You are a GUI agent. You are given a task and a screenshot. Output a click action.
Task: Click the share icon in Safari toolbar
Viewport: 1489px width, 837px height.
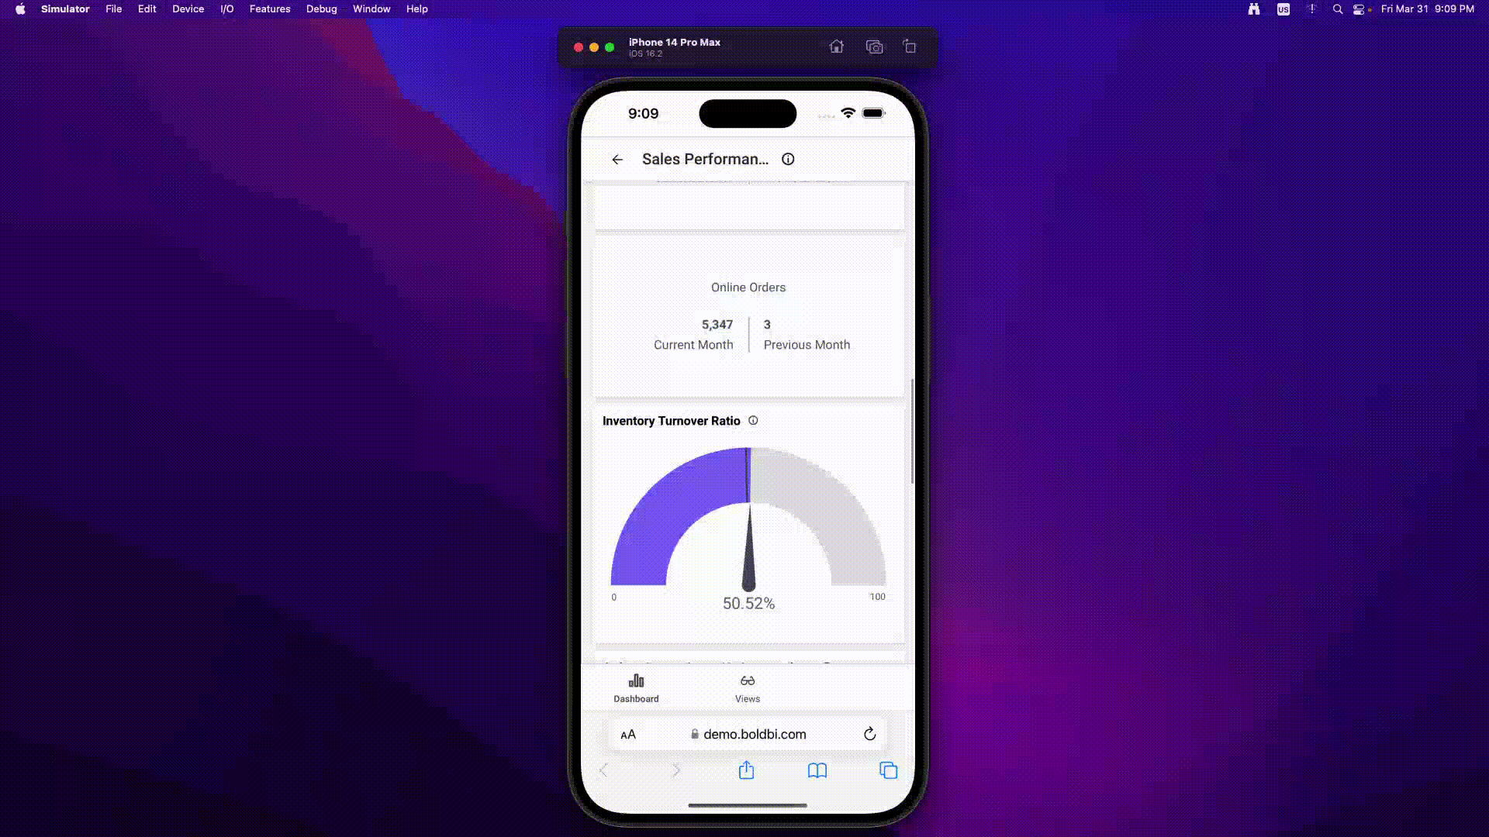(747, 770)
